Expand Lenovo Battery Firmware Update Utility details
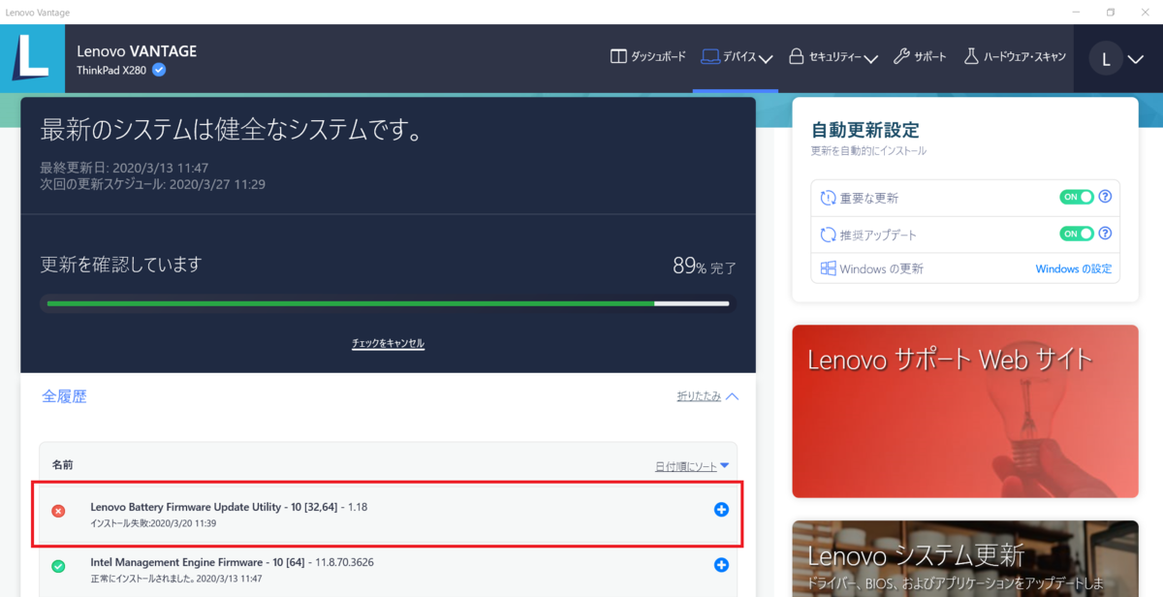1163x597 pixels. [721, 509]
